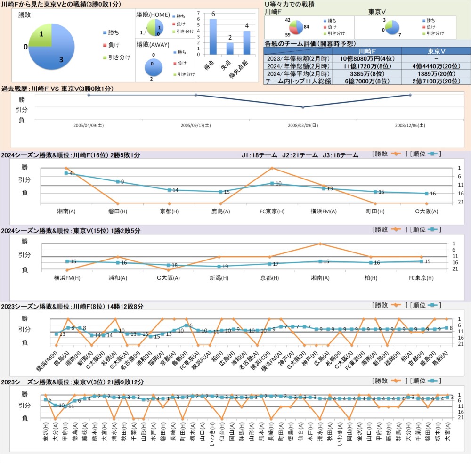The width and height of the screenshot is (471, 463).
Task: Select the cell '11億1720万(8位)'
Action: click(367, 66)
